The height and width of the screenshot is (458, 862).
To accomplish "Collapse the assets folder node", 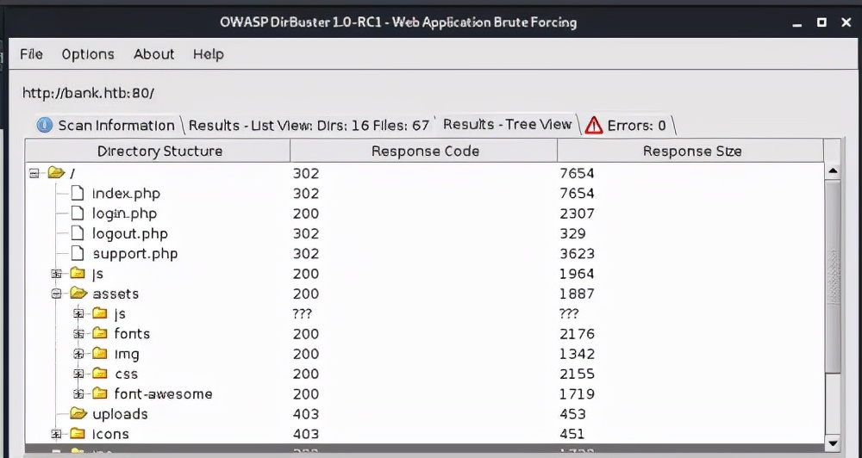I will (x=57, y=294).
